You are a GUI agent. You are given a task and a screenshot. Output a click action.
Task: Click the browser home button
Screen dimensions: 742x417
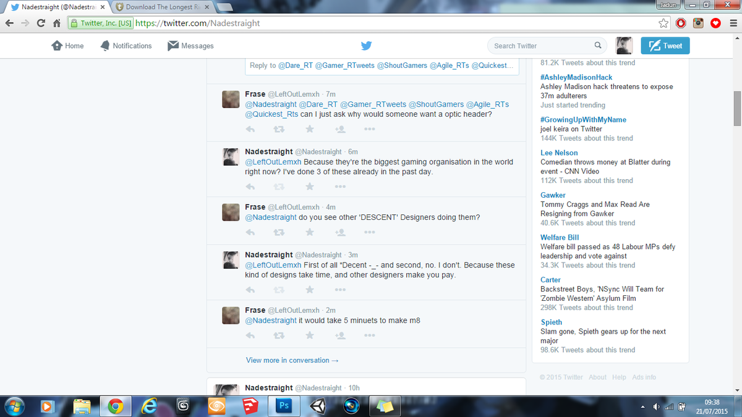tap(57, 23)
